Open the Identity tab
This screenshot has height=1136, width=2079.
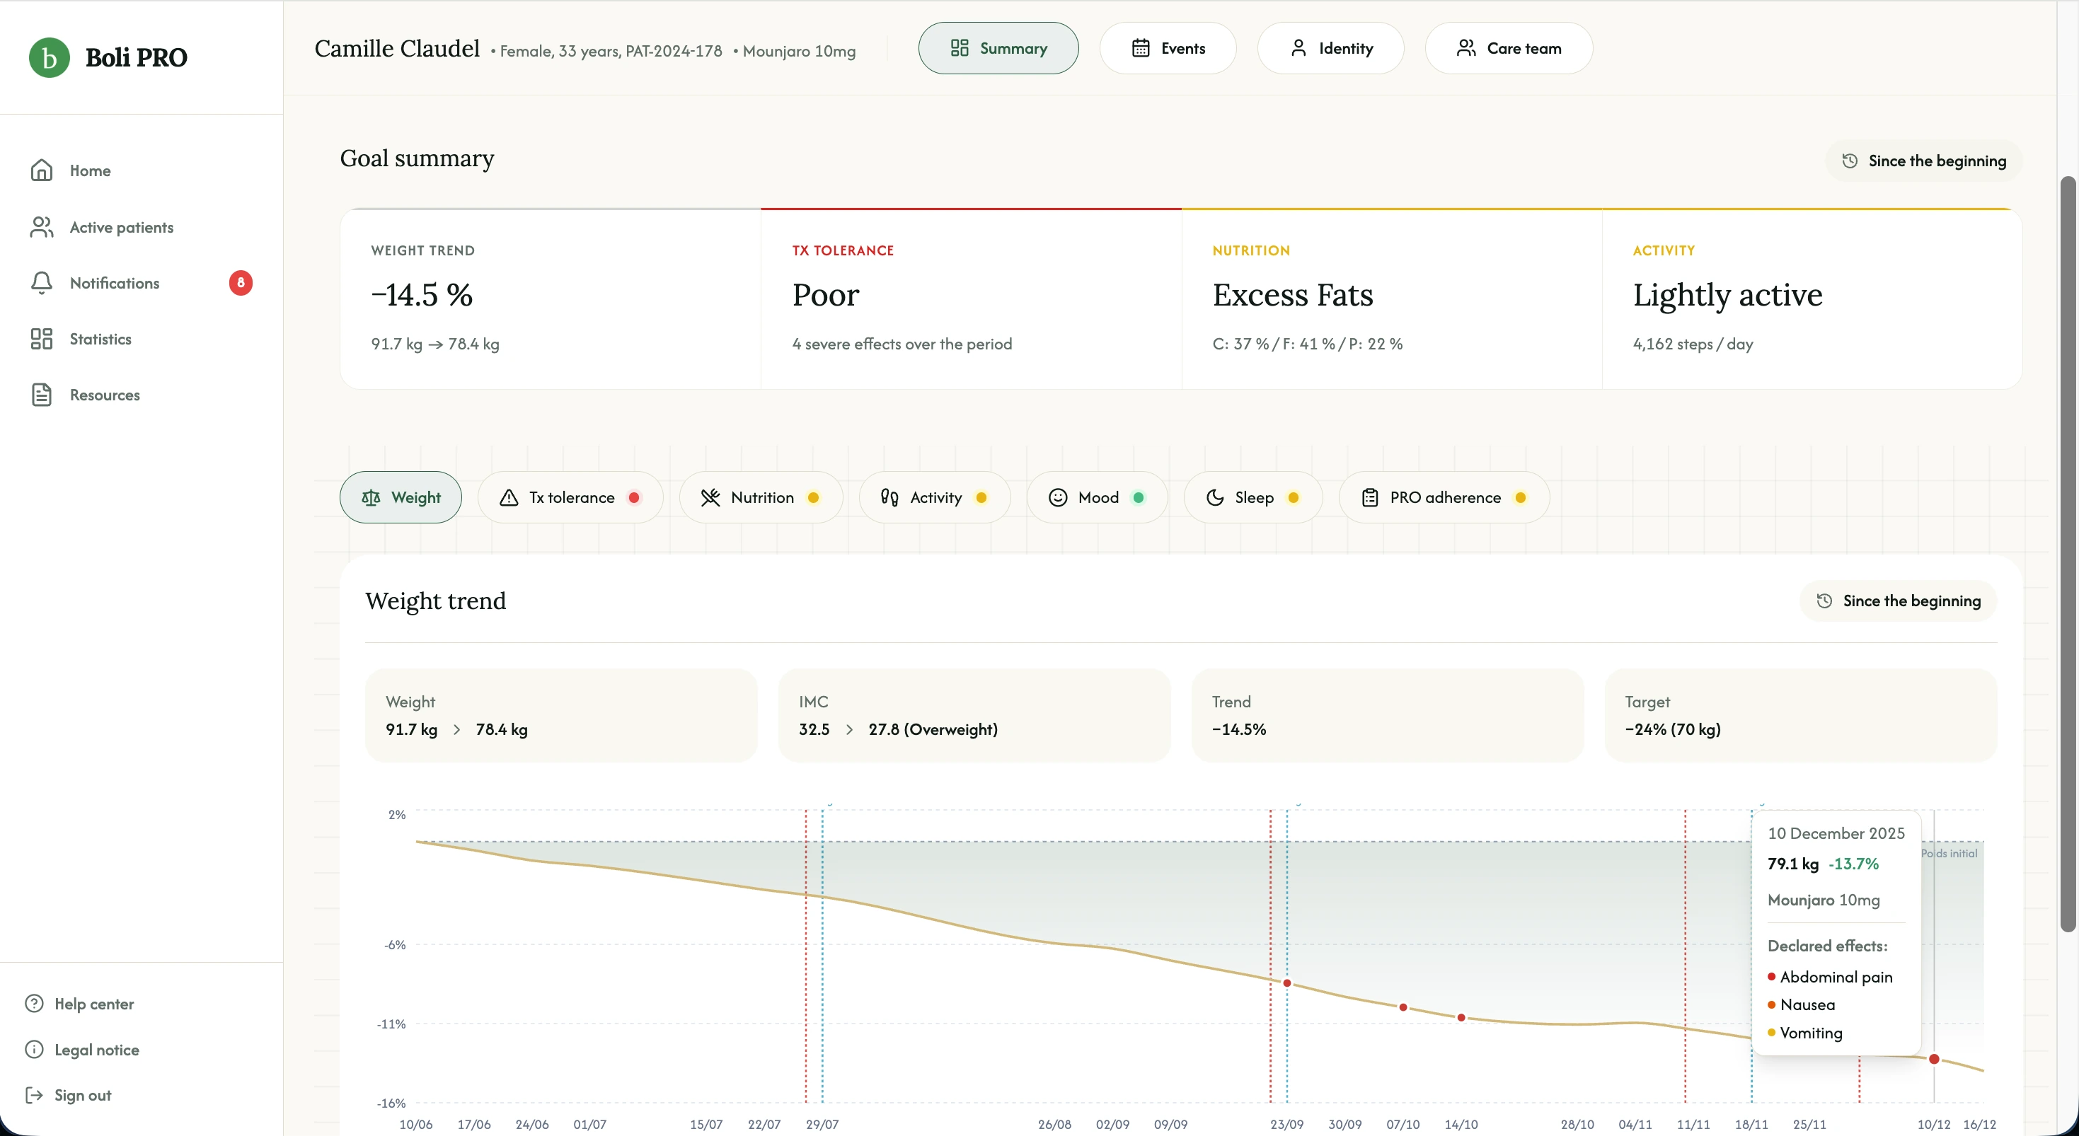(1330, 48)
